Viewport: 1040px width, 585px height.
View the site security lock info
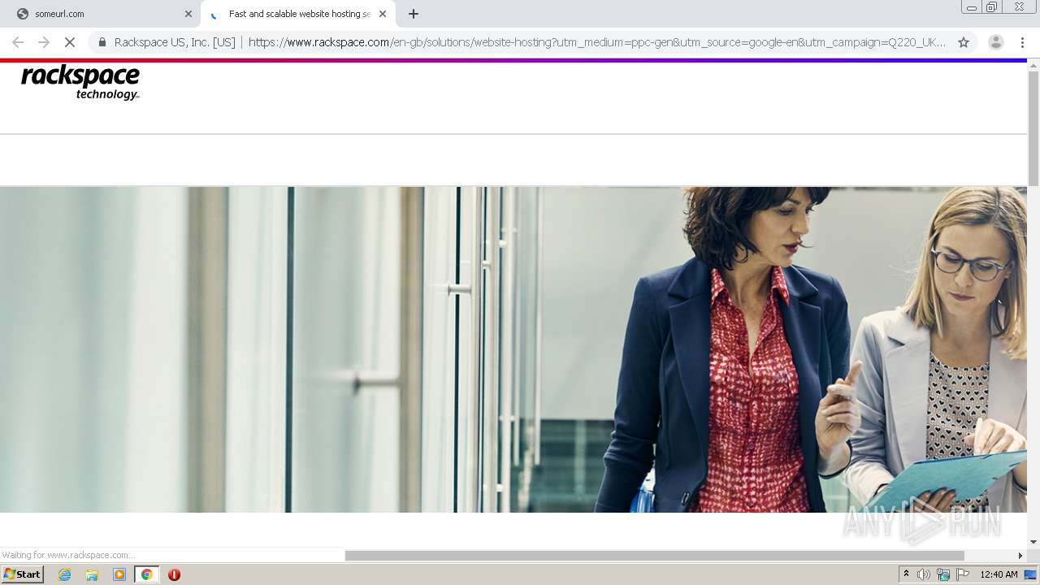102,42
